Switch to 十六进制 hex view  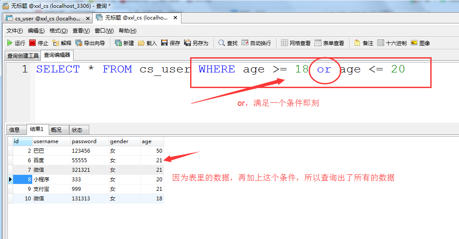pyautogui.click(x=392, y=43)
